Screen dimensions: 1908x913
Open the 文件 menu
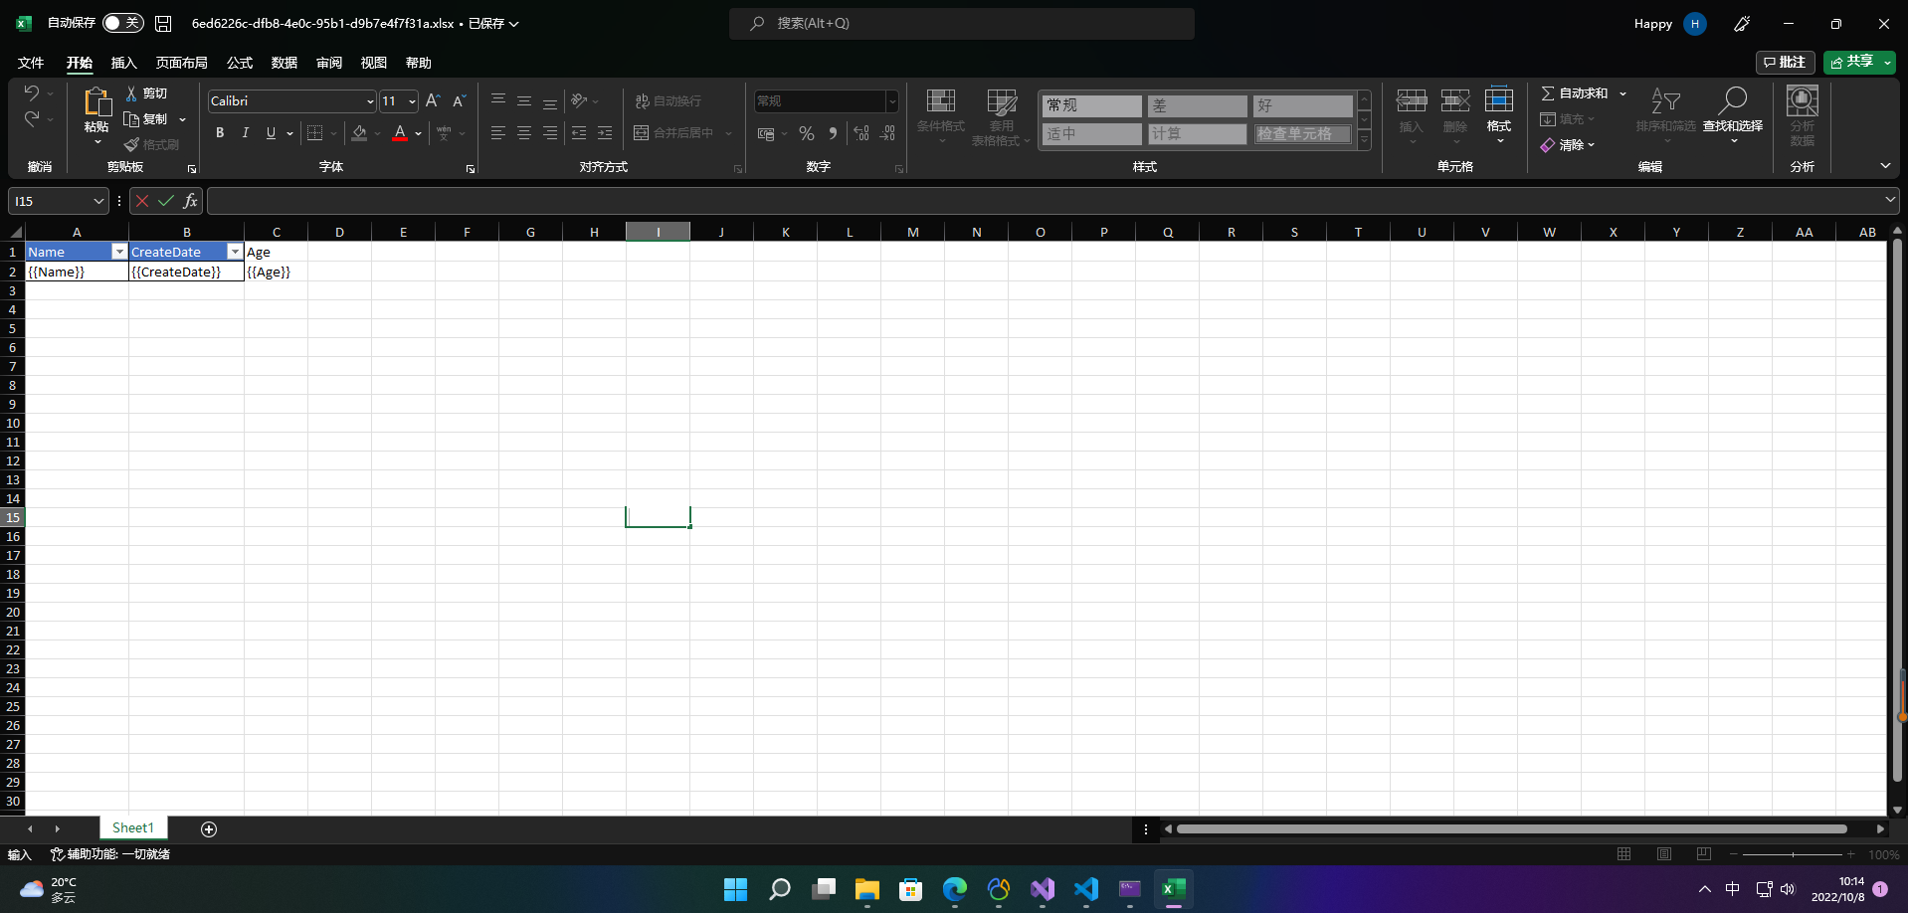point(29,62)
